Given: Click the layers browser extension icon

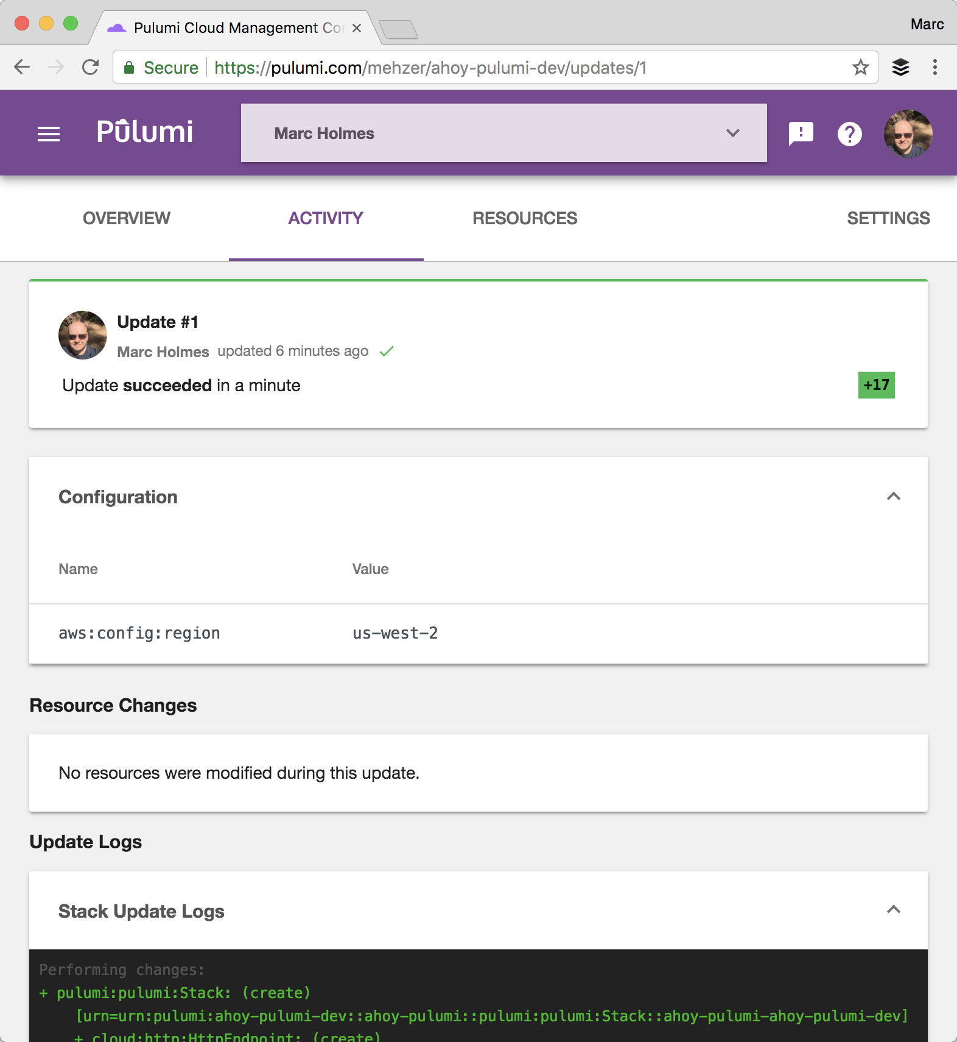Looking at the screenshot, I should [900, 67].
